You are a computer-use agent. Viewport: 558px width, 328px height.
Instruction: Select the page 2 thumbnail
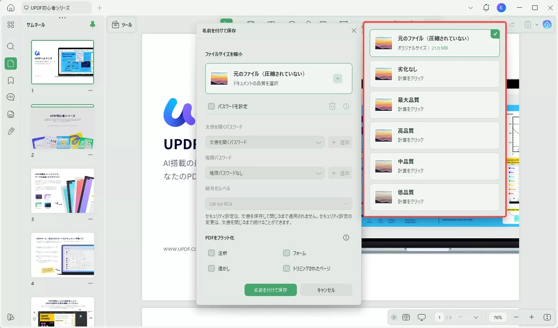tap(62, 127)
